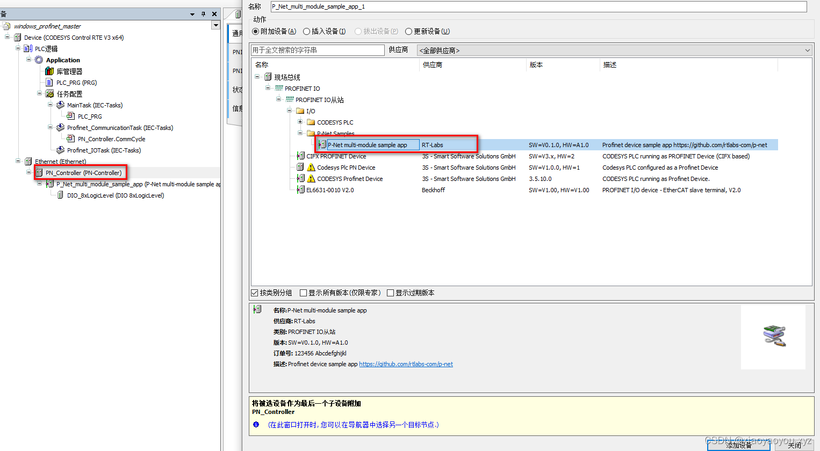Viewport: 820px width, 451px height.
Task: Sort by the 名称 column header
Action: coord(335,65)
